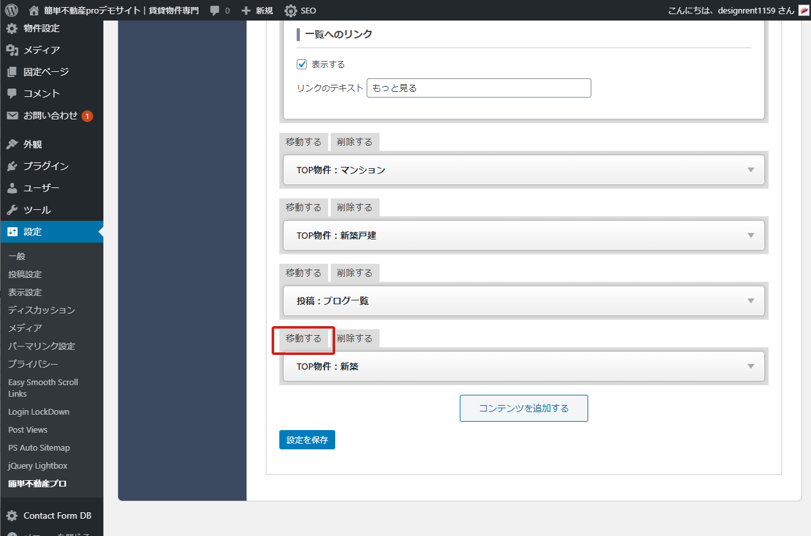Click the user avatar in top right

click(804, 10)
